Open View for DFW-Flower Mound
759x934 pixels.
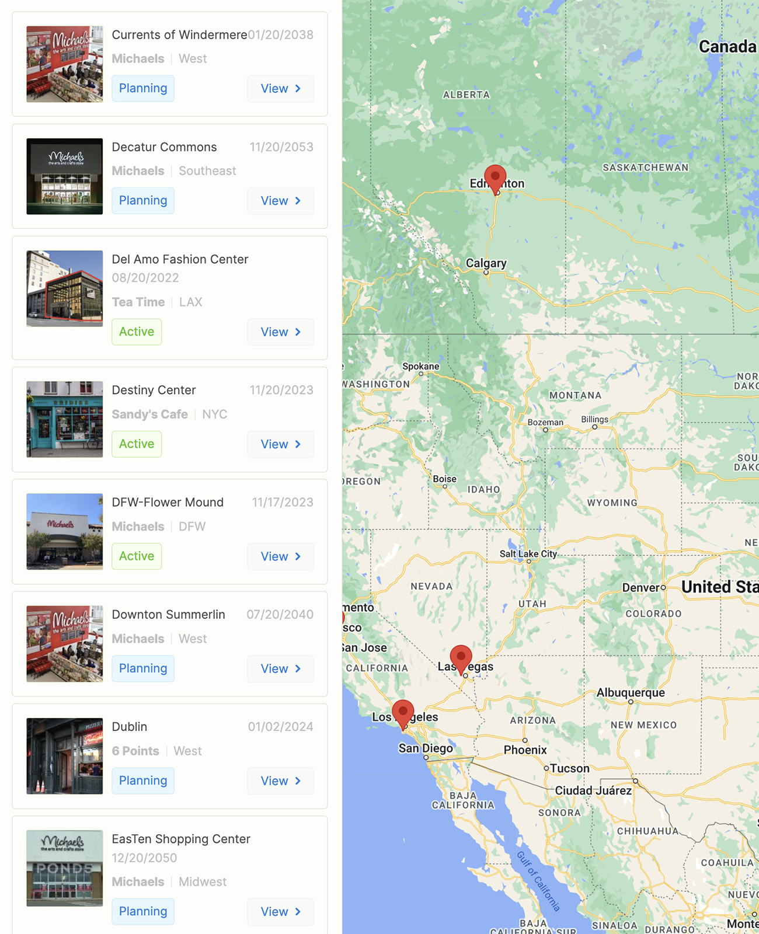(x=281, y=556)
